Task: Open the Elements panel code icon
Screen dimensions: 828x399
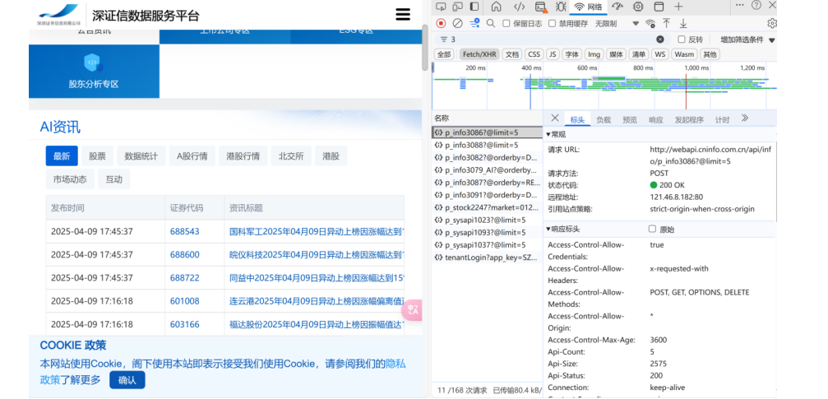Action: tap(519, 7)
